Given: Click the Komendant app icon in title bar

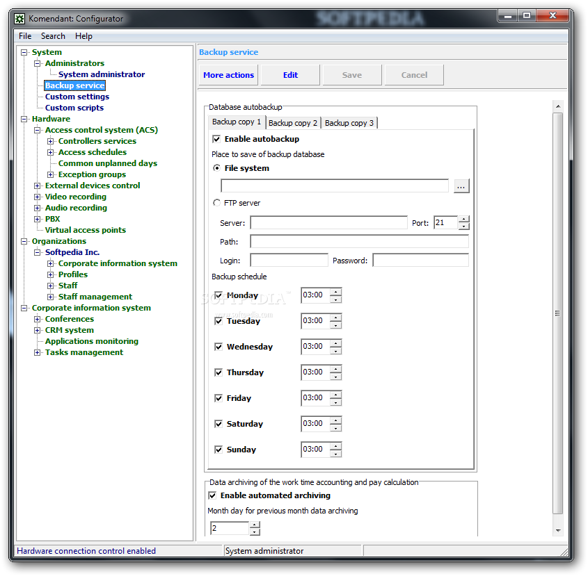Looking at the screenshot, I should pyautogui.click(x=19, y=19).
